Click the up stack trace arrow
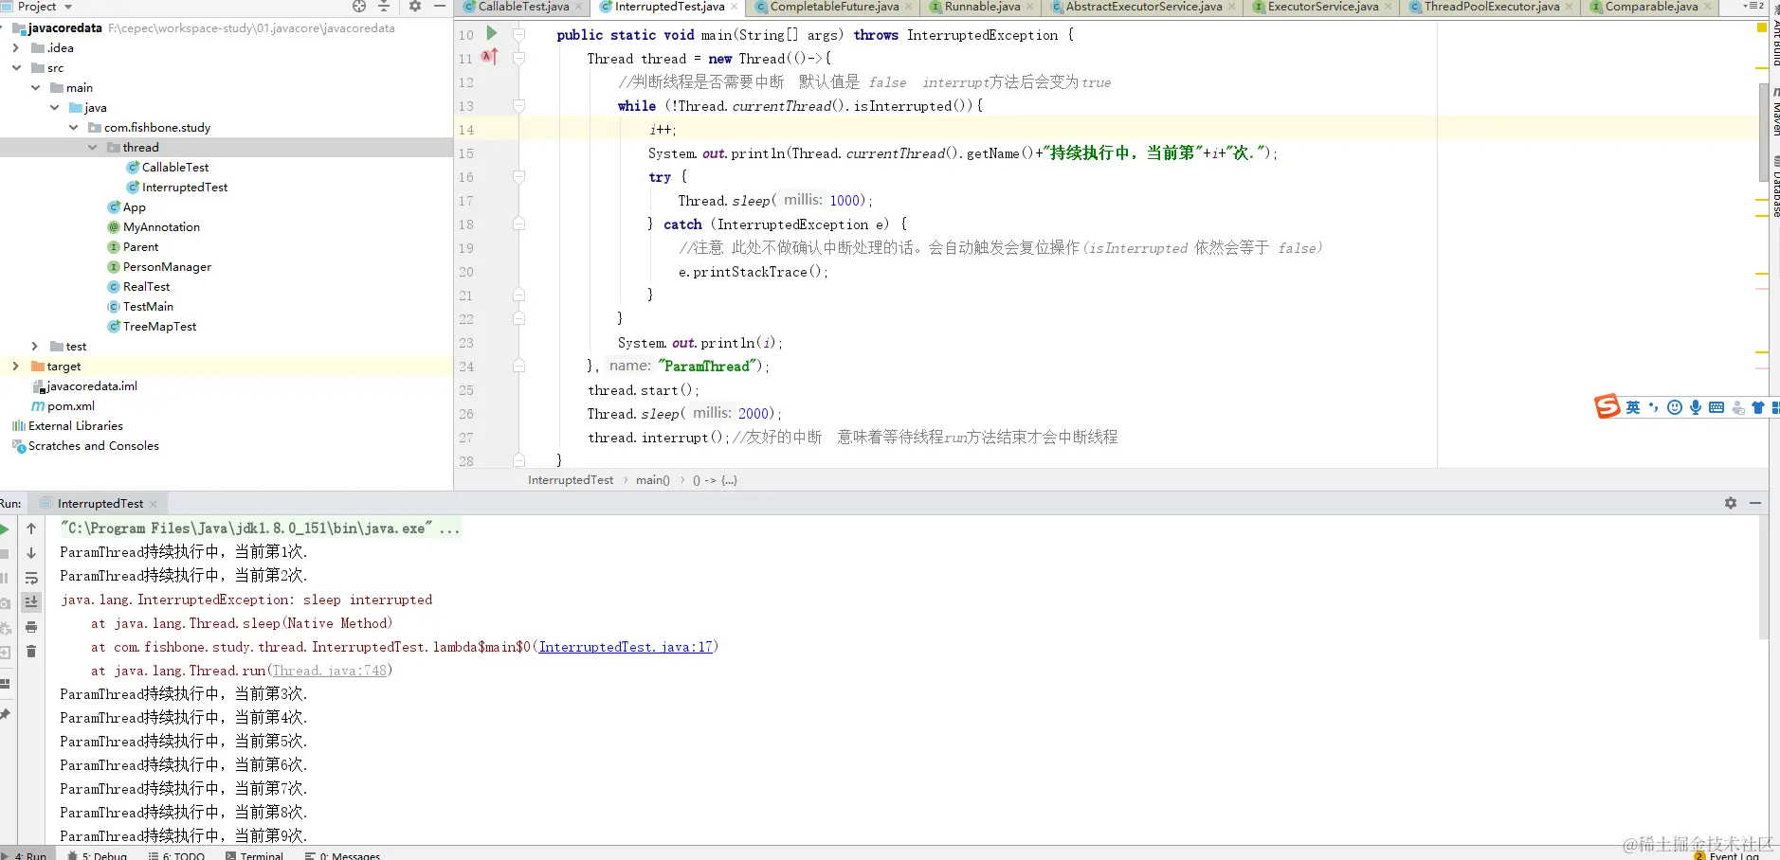Image resolution: width=1780 pixels, height=860 pixels. point(31,529)
